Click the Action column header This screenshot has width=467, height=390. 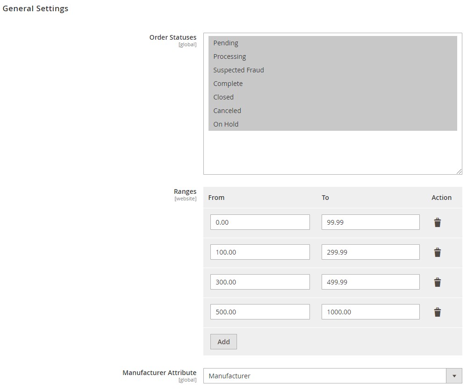tap(441, 198)
